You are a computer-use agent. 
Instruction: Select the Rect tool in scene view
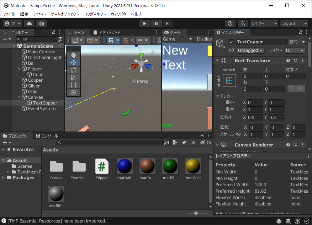74,85
